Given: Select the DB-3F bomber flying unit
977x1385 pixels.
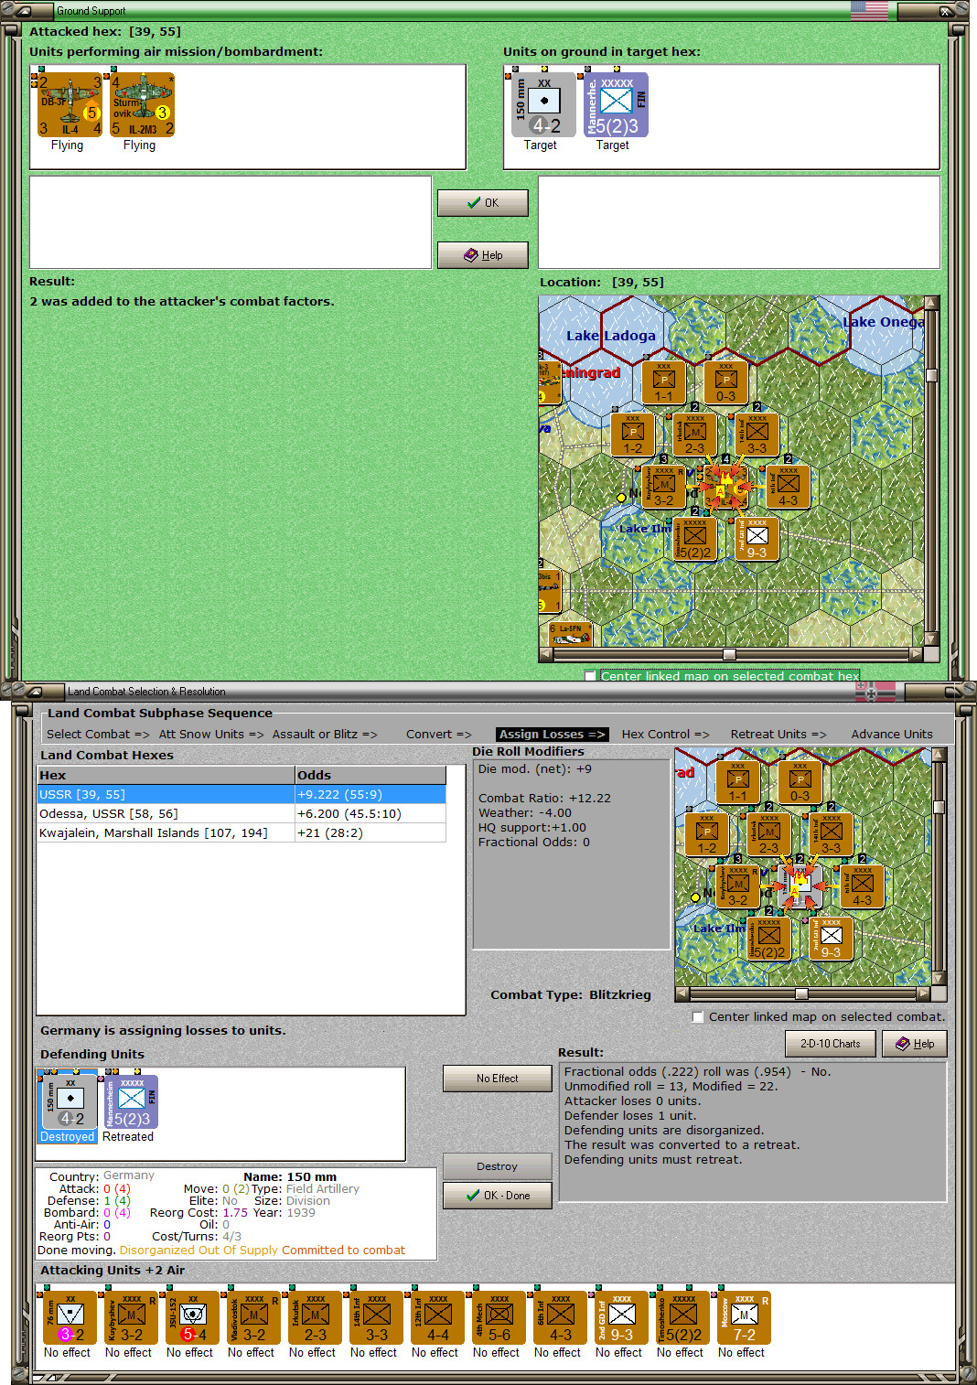Looking at the screenshot, I should click(70, 105).
